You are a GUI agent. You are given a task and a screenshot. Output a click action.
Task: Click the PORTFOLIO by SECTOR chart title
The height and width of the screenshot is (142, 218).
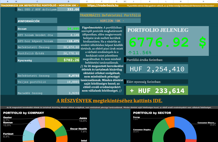pos(152,113)
